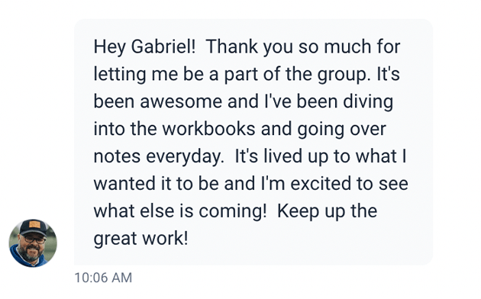Click the word 'workbooks' in the message
The image size is (481, 299).
(x=208, y=129)
